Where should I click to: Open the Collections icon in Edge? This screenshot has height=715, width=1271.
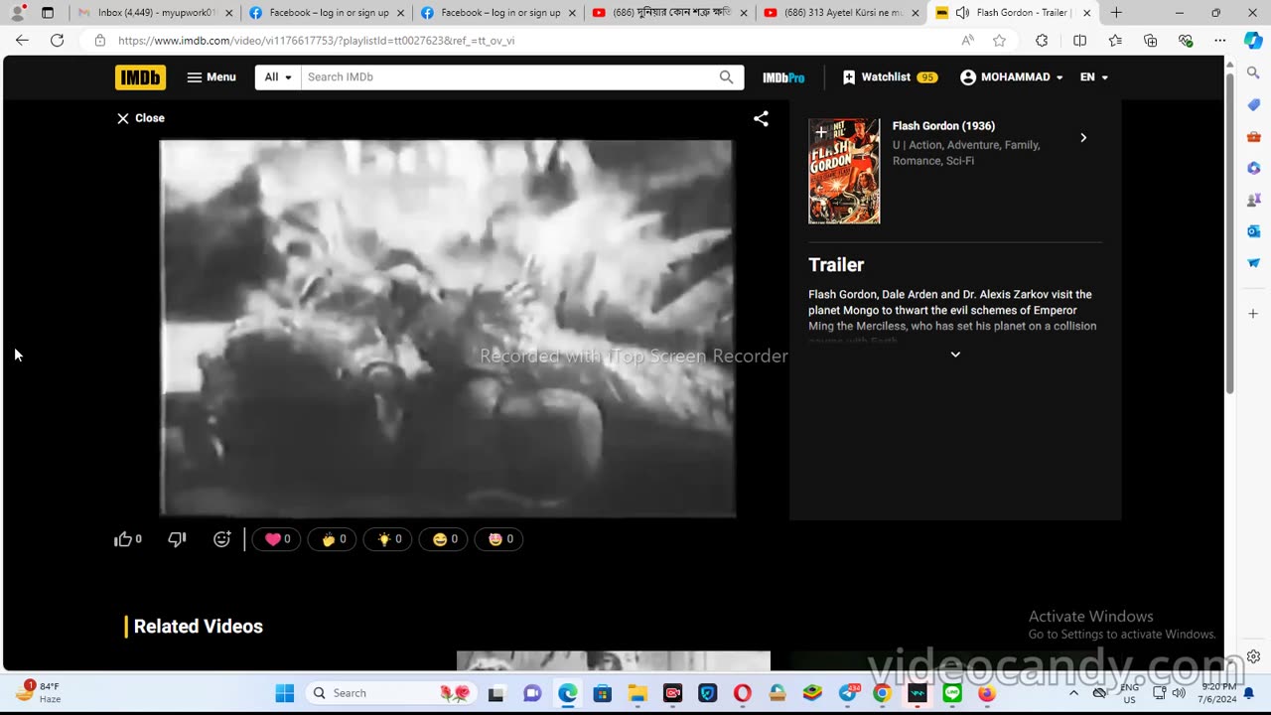click(x=1150, y=41)
